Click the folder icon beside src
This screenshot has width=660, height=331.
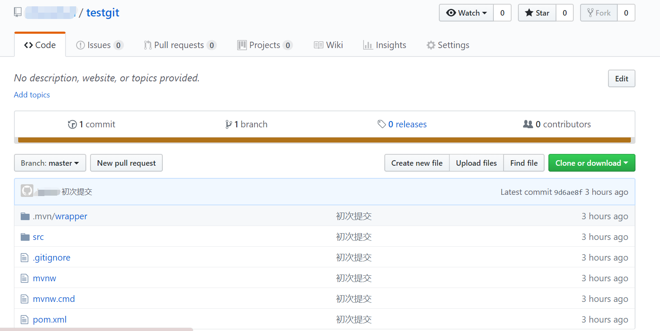coord(25,237)
